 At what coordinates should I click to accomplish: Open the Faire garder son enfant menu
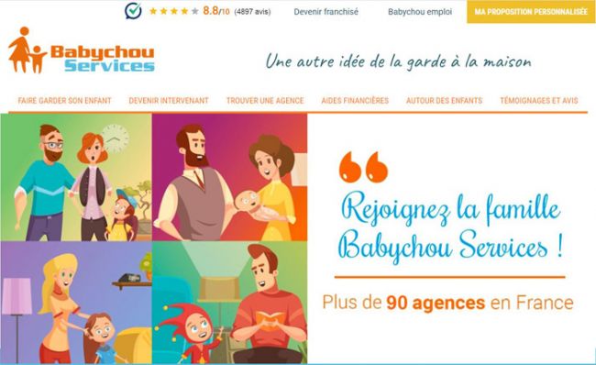click(64, 101)
